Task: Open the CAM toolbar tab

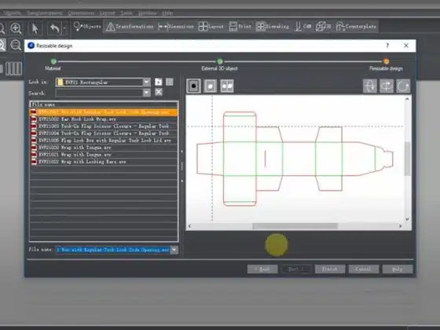Action: coord(302,27)
